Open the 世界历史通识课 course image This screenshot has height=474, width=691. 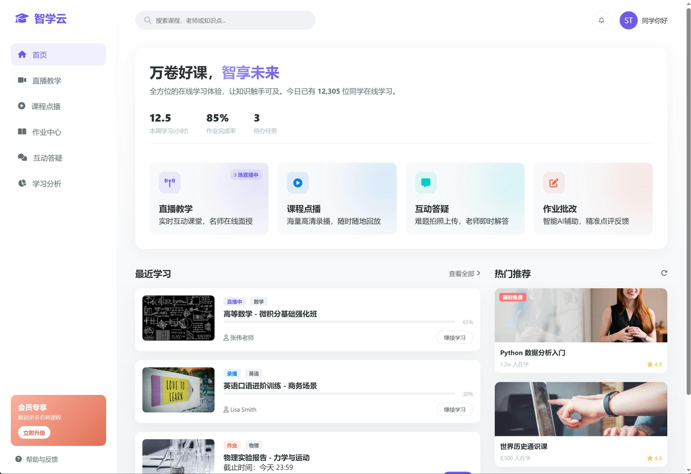pos(581,409)
